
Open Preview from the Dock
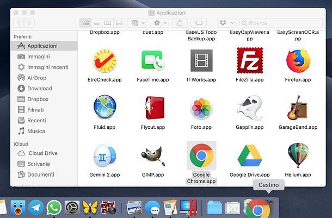coord(134,208)
